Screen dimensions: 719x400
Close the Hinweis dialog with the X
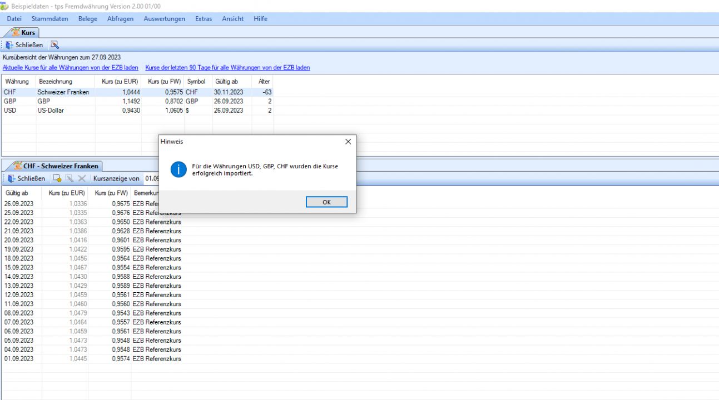[x=348, y=142]
